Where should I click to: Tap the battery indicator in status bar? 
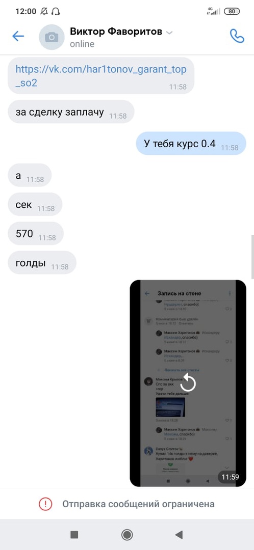232,11
